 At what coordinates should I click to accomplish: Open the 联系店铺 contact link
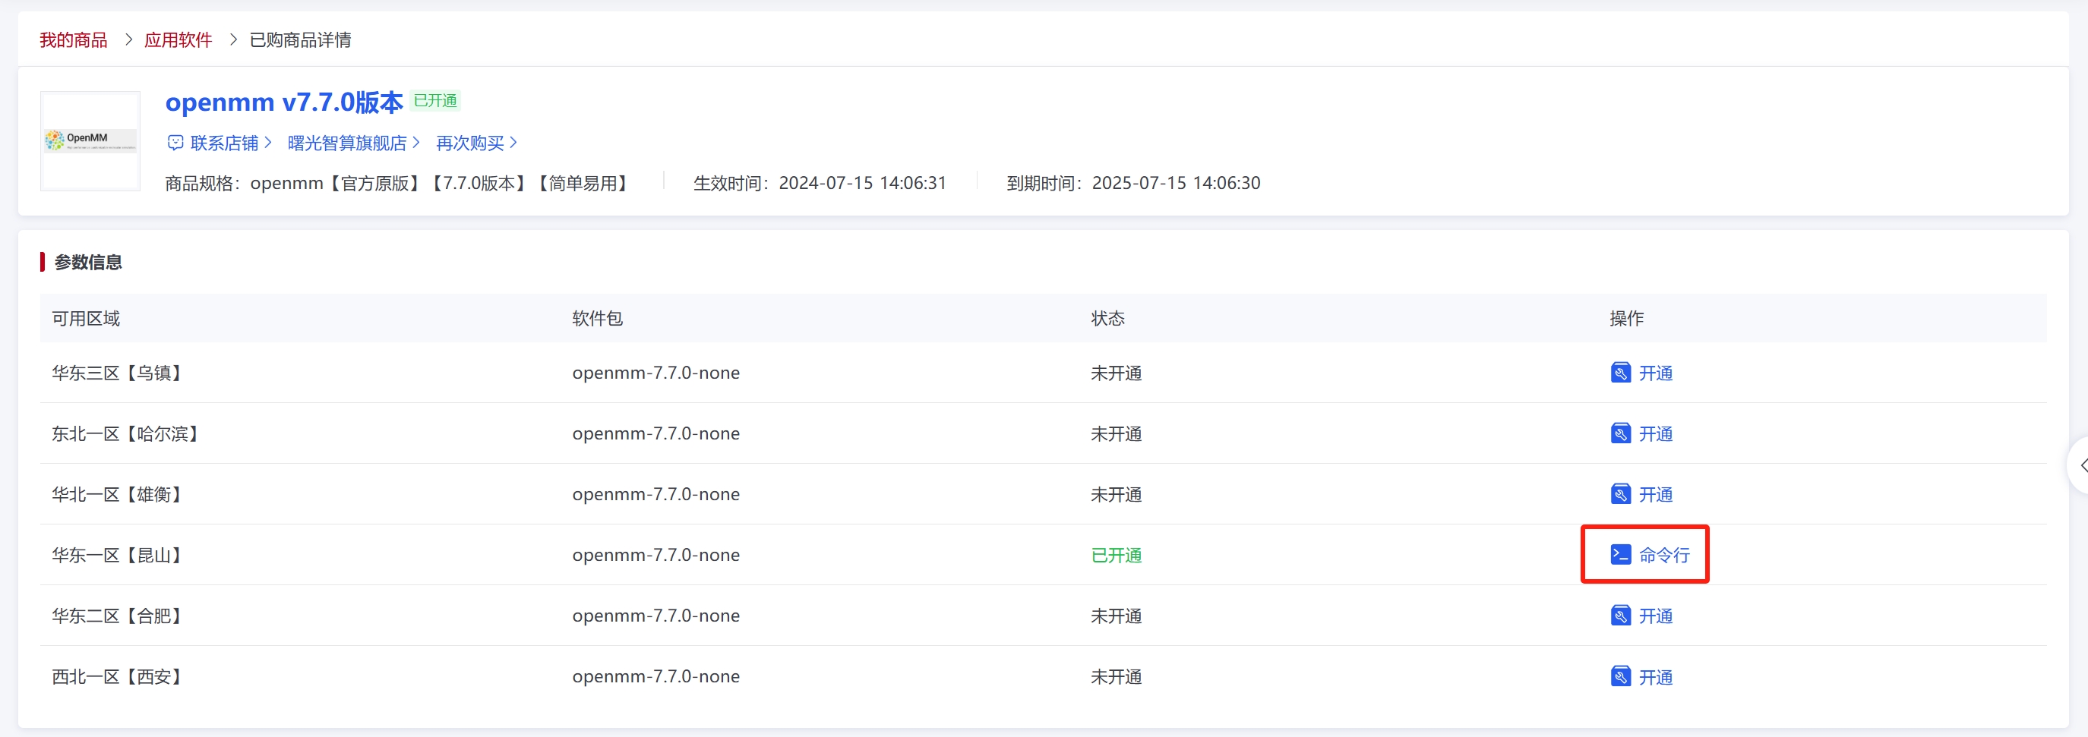[225, 143]
